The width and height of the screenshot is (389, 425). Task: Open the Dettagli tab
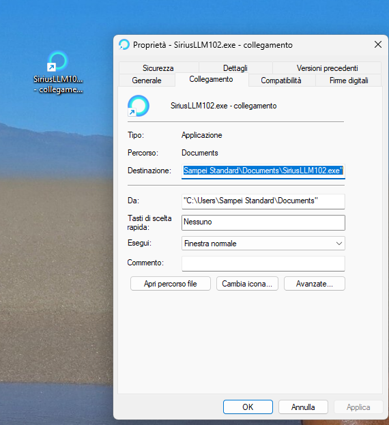coord(235,68)
